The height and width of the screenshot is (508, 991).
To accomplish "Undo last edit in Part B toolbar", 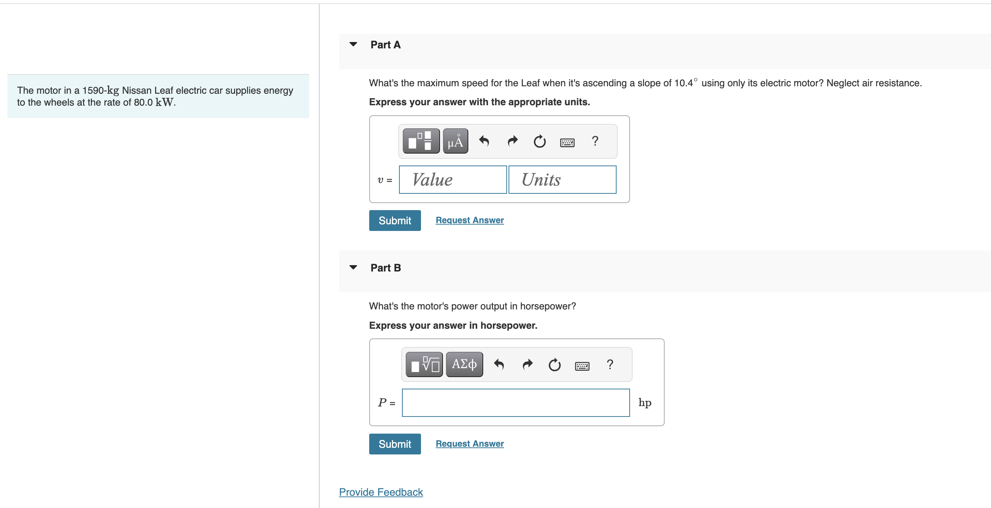I will pos(499,364).
